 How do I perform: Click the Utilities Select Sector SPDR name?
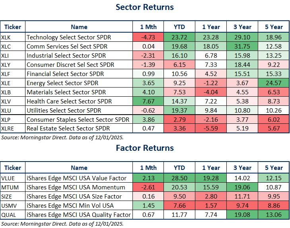point(64,110)
